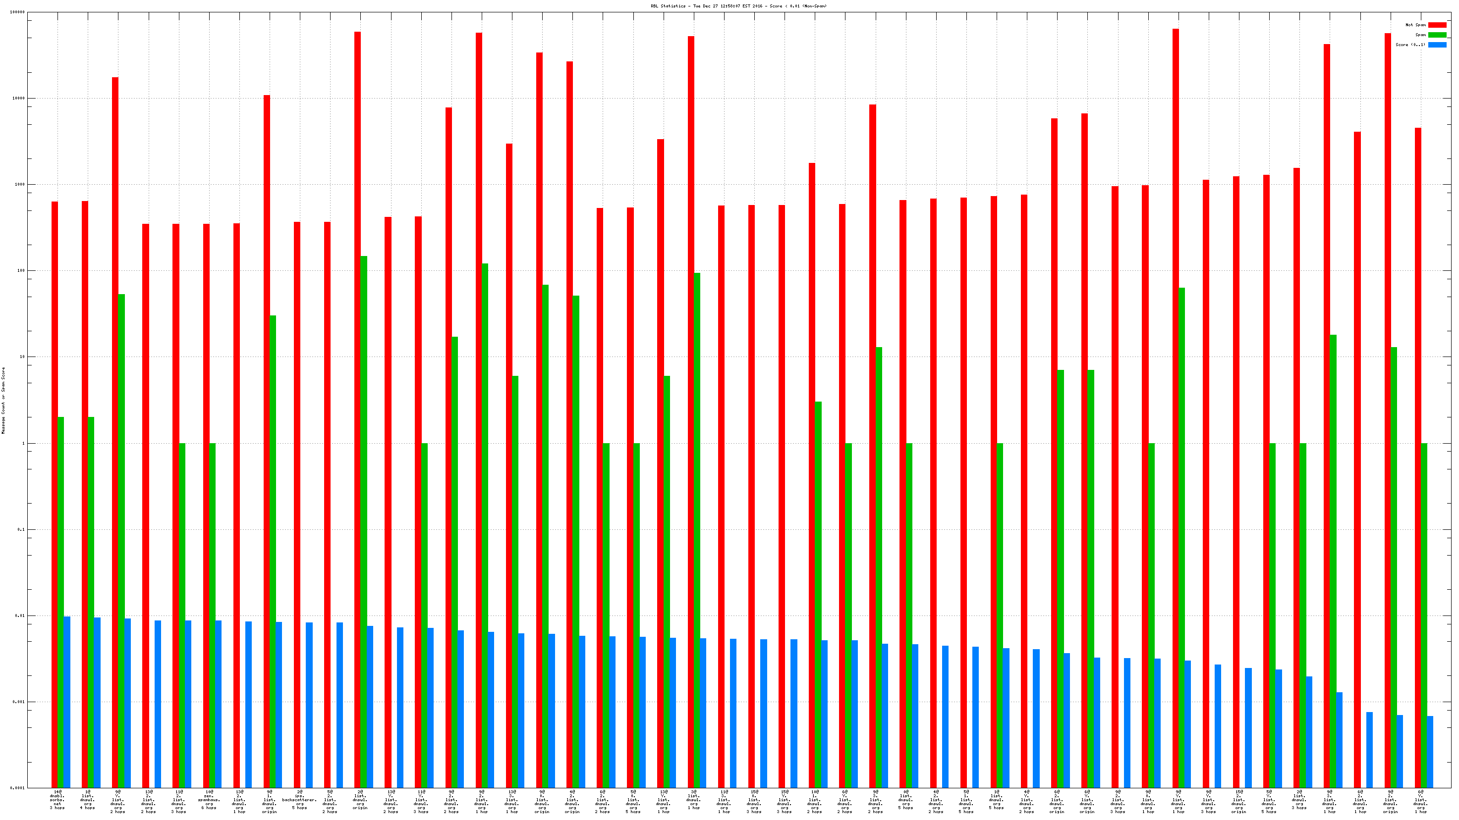The image size is (1459, 820).
Task: Click the dnsbl.sorbs.net 3 hops label
Action: click(57, 799)
